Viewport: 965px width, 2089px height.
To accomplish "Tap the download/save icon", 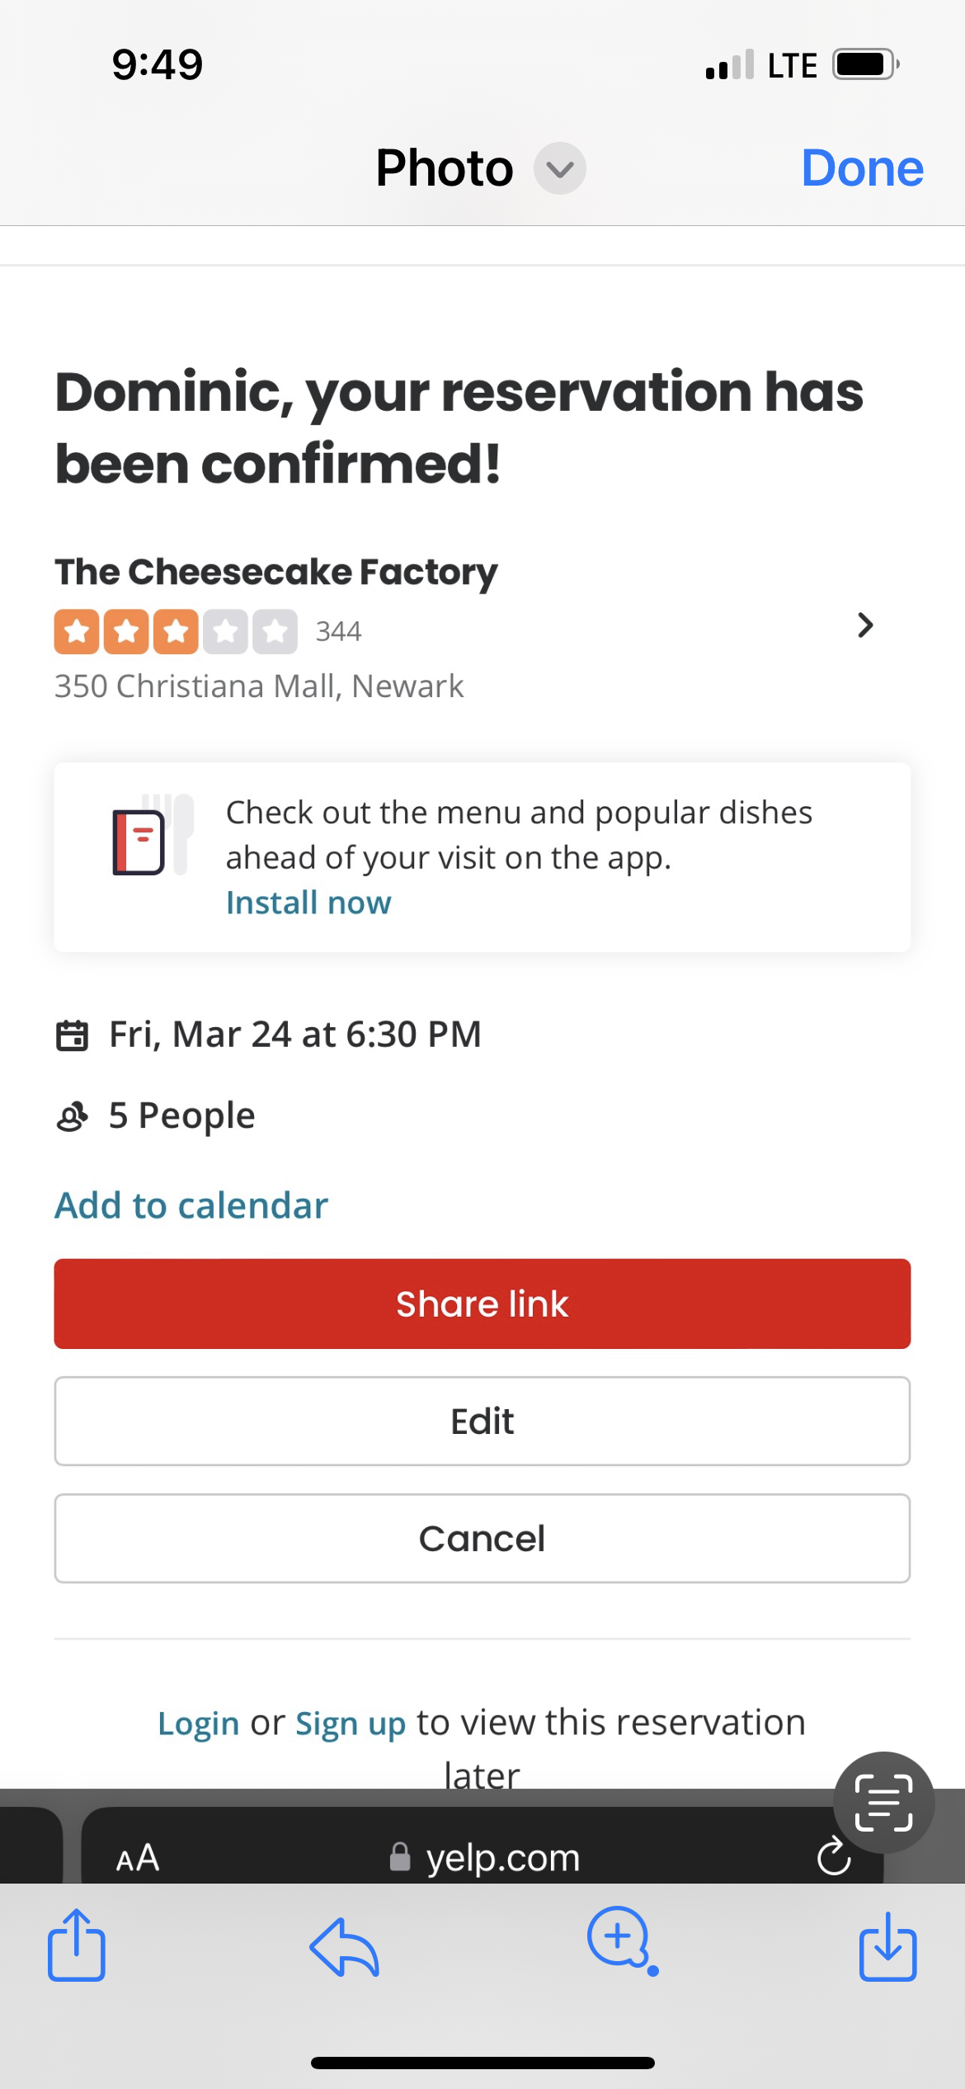I will click(887, 1947).
